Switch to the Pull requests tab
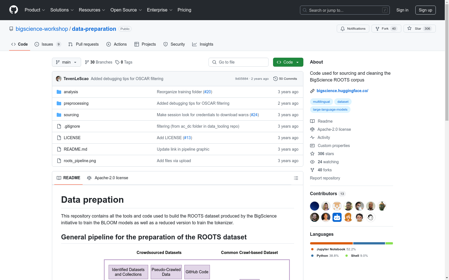Viewport: 449px width, 280px height. [84, 44]
